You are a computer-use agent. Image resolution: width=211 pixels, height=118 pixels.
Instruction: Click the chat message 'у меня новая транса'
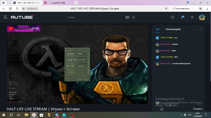click(181, 64)
